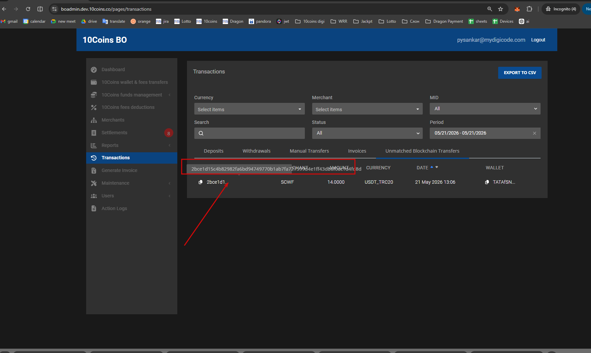
Task: Open Settlements with the red badge
Action: click(x=132, y=133)
